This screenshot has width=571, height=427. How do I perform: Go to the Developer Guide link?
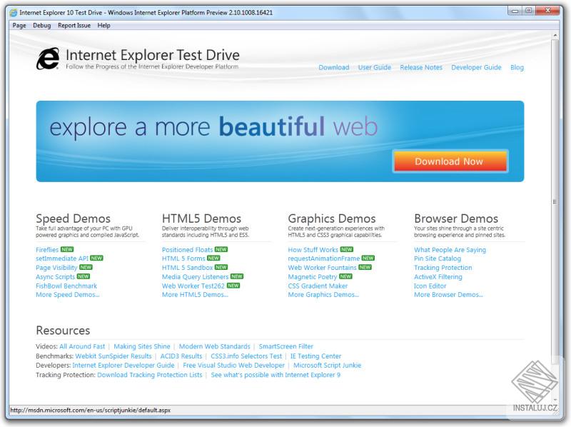(x=476, y=68)
